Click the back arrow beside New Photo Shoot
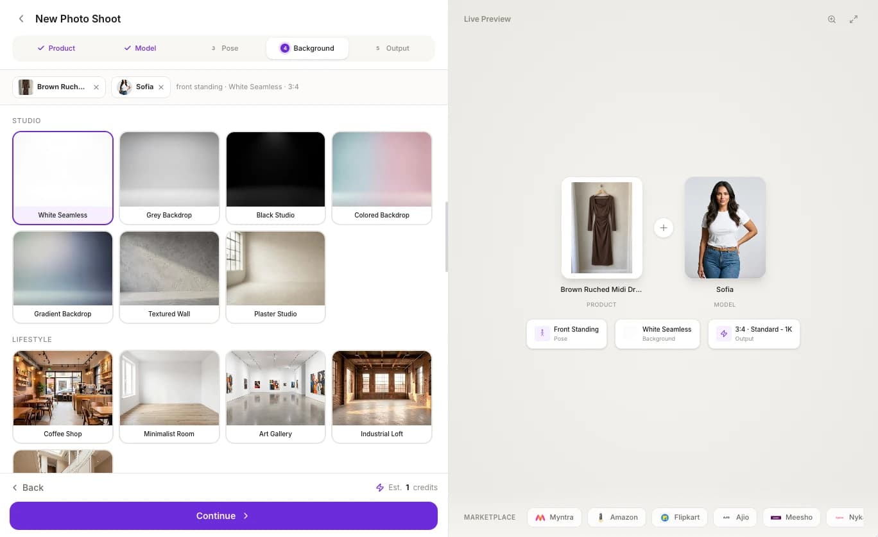 [x=21, y=19]
